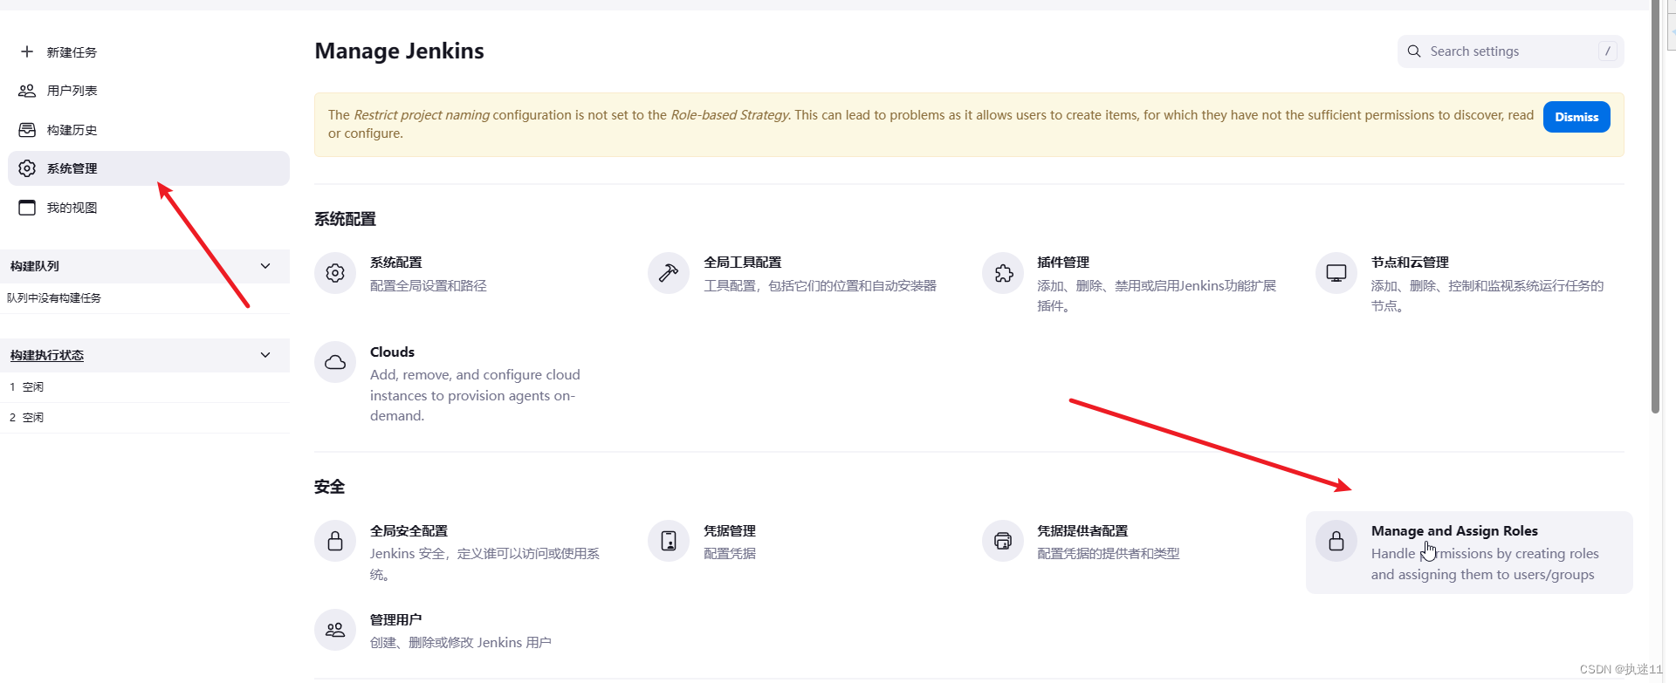1676x683 pixels.
Task: Click the build history icon beside 构建历史
Action: [27, 130]
